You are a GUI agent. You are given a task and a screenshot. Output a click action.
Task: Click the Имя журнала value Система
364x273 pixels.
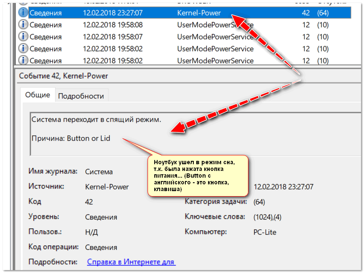coord(99,172)
